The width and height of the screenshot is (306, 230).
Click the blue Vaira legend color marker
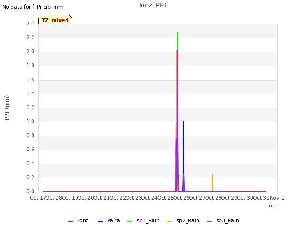pyautogui.click(x=100, y=221)
